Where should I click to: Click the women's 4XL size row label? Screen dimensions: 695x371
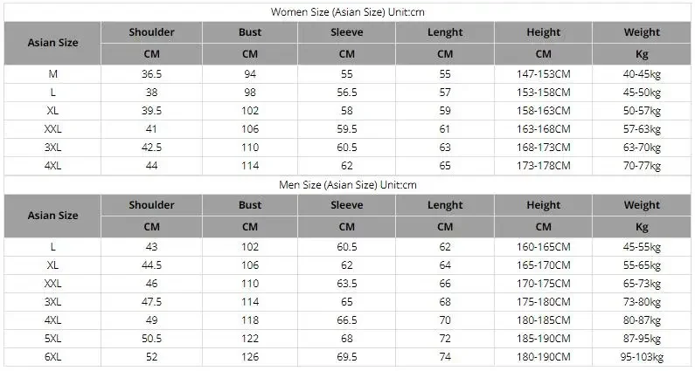tap(52, 166)
